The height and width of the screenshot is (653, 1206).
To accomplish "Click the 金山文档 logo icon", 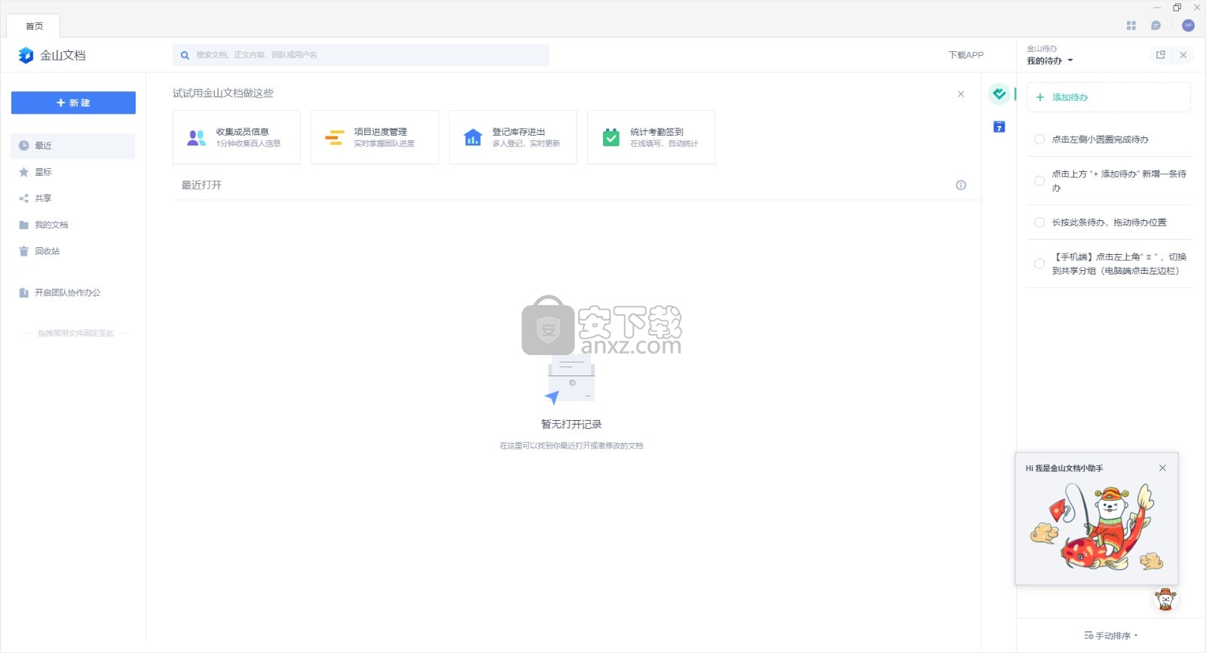I will click(x=26, y=55).
